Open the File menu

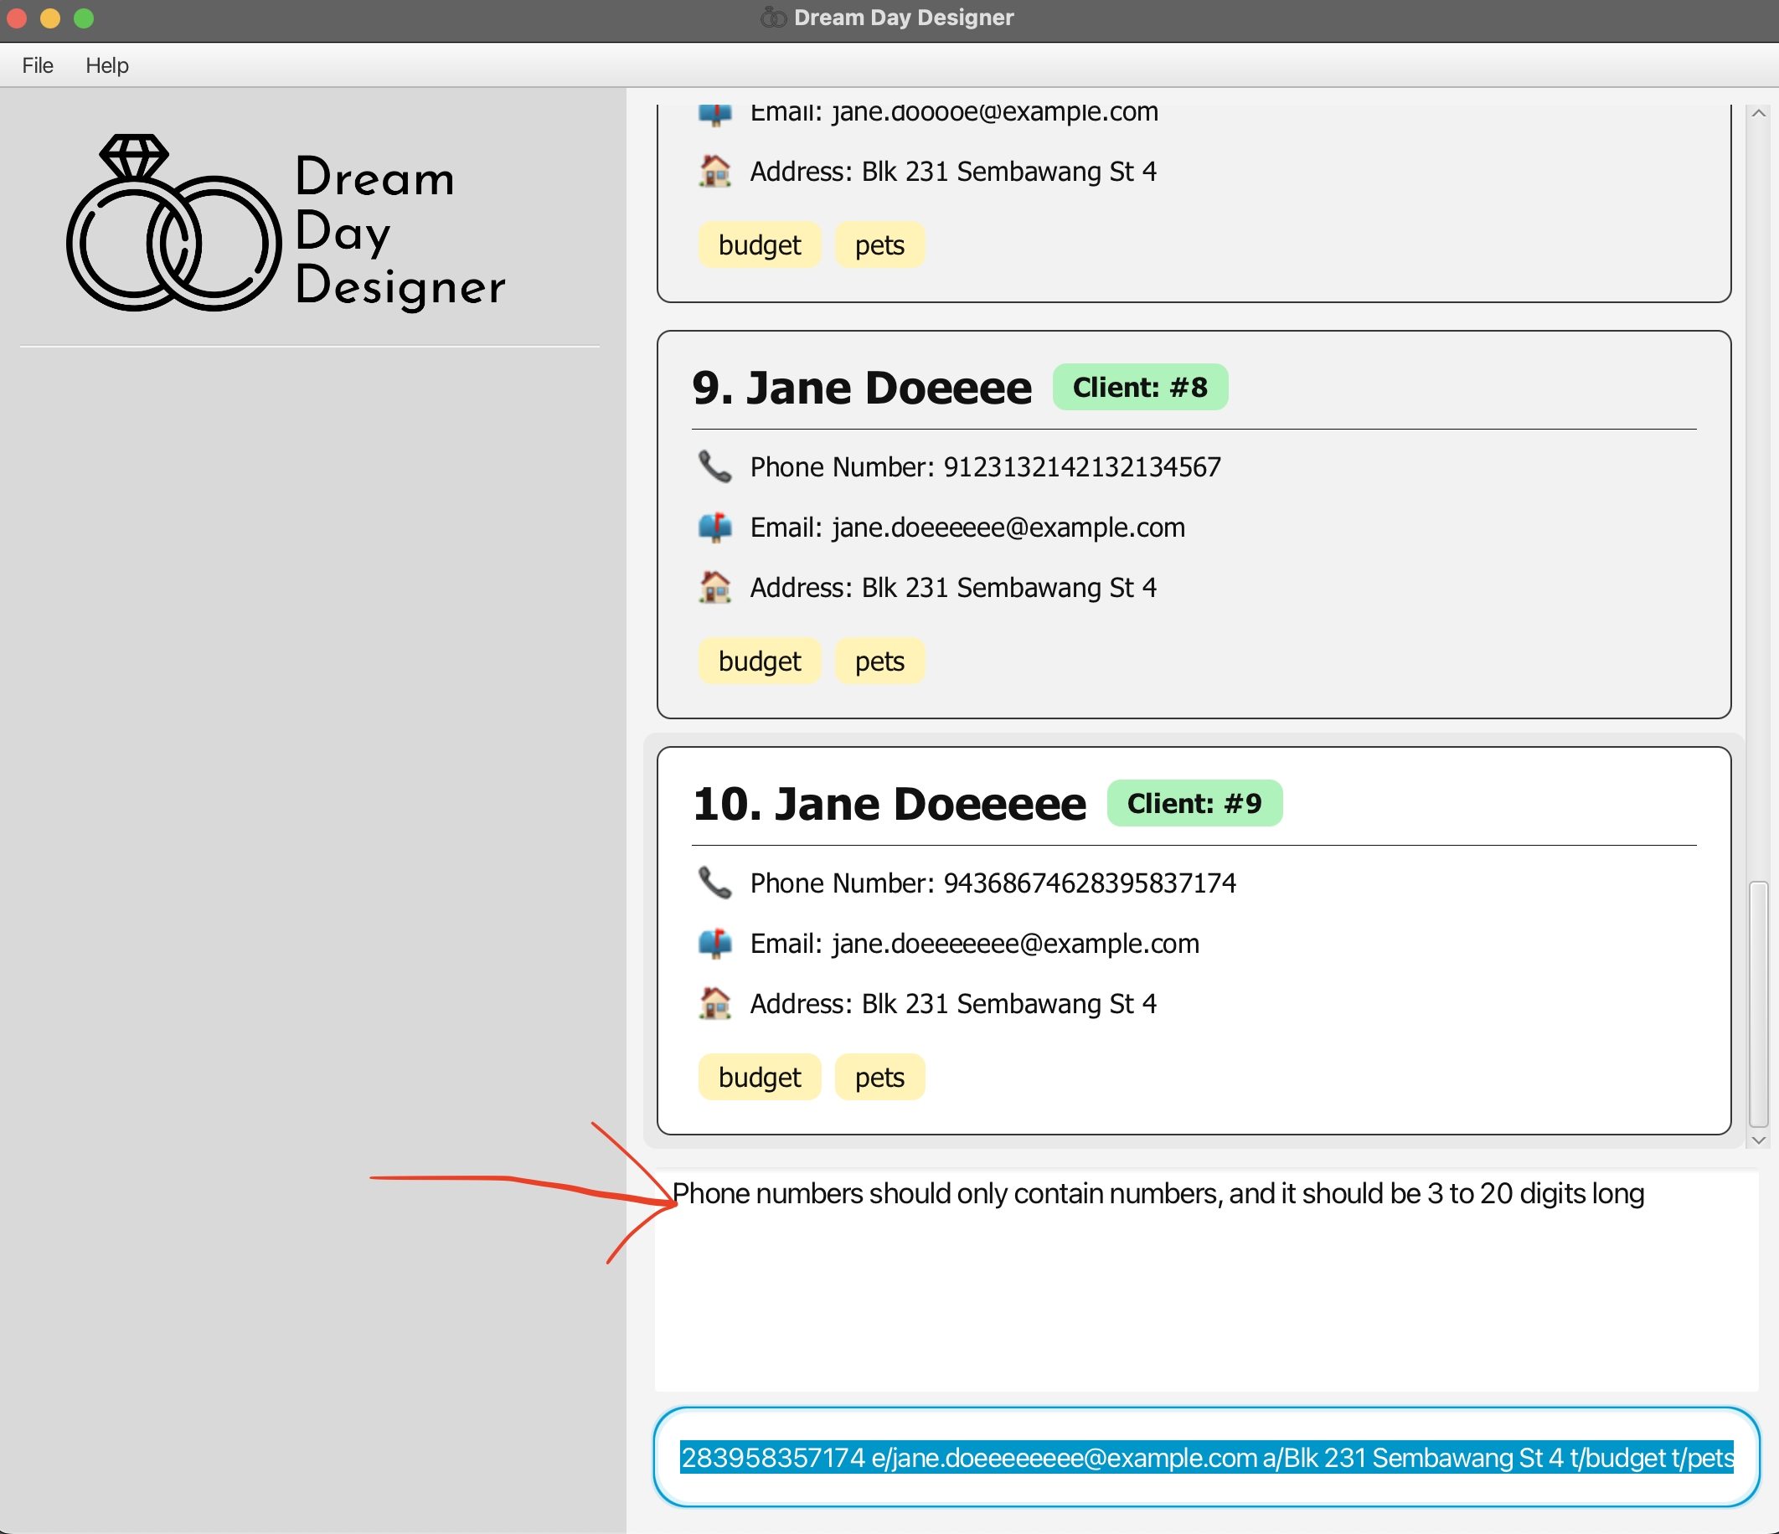pos(38,65)
